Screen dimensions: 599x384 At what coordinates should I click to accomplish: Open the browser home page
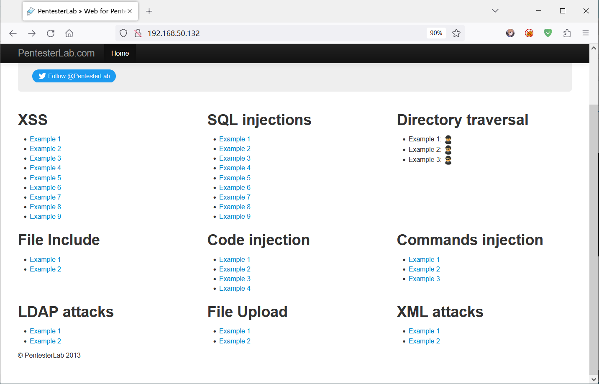click(69, 33)
